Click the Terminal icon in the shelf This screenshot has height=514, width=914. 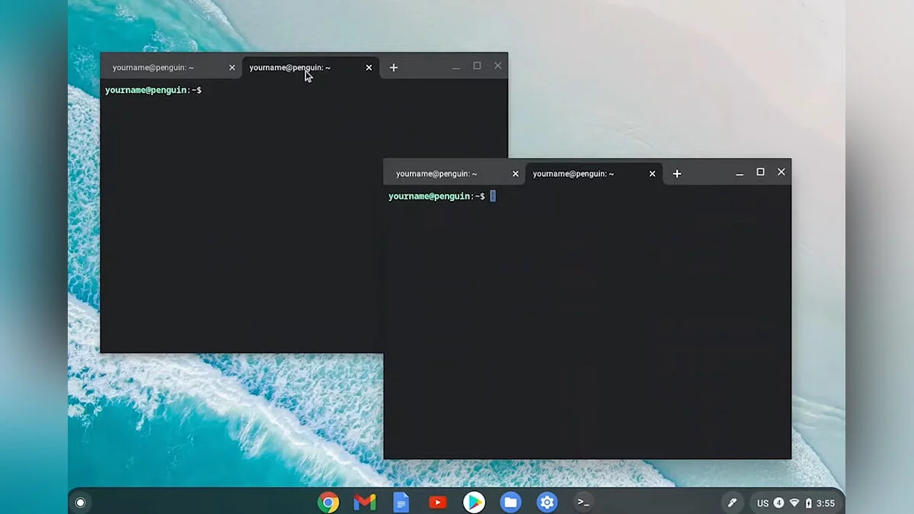pos(583,503)
